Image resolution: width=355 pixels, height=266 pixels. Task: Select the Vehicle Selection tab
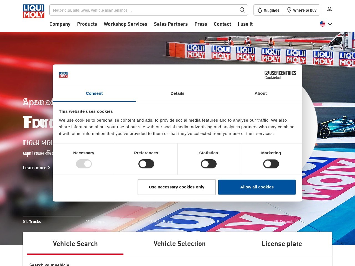pyautogui.click(x=180, y=244)
